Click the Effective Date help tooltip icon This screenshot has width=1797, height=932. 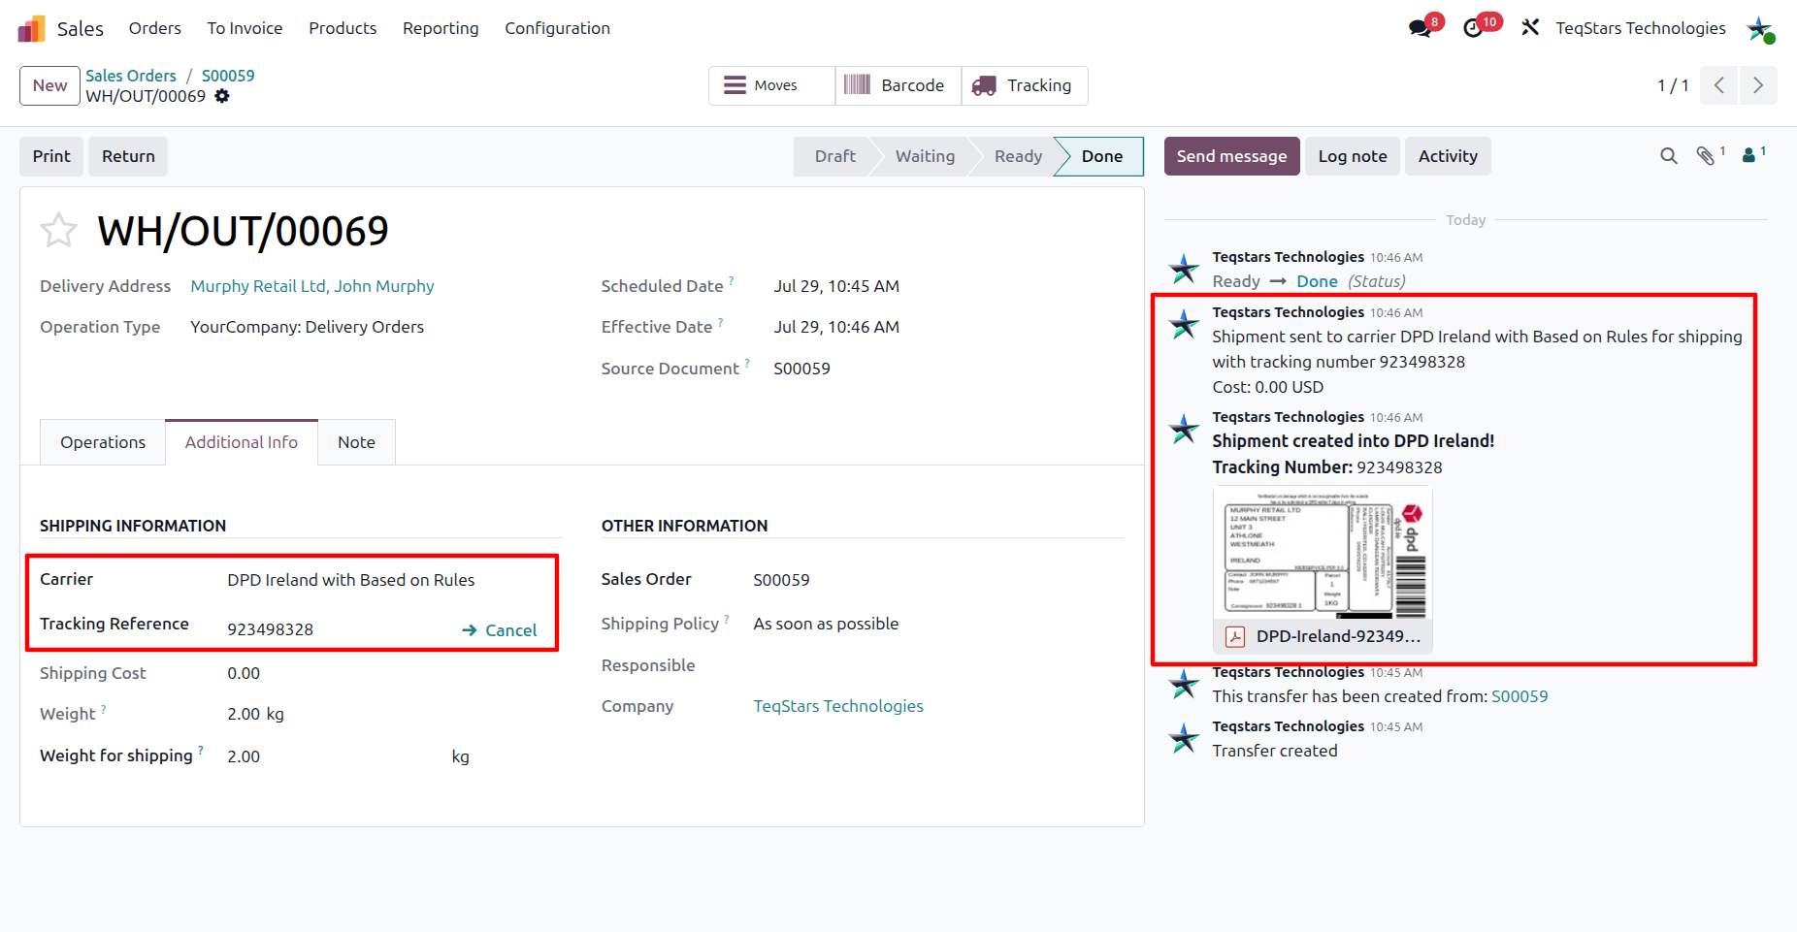[x=721, y=322]
